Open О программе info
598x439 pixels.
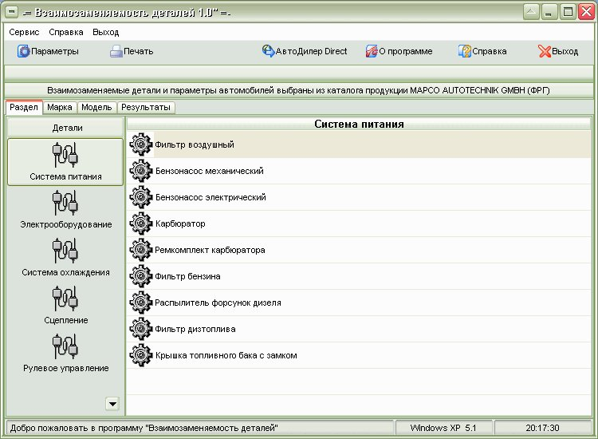click(x=372, y=51)
